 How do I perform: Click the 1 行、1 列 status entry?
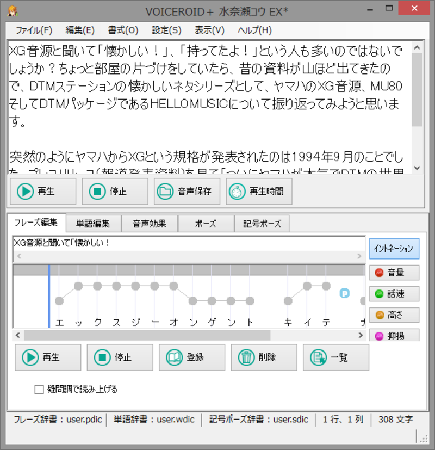coord(343,420)
